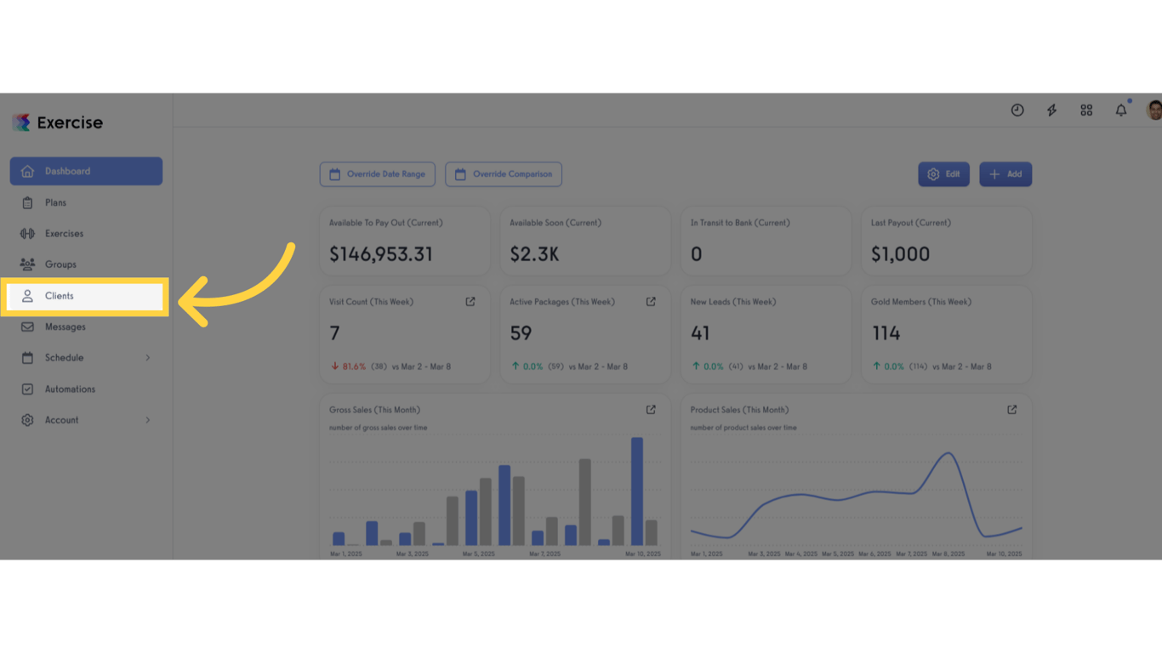
Task: Click the $146,953.31 payout amount
Action: (381, 254)
